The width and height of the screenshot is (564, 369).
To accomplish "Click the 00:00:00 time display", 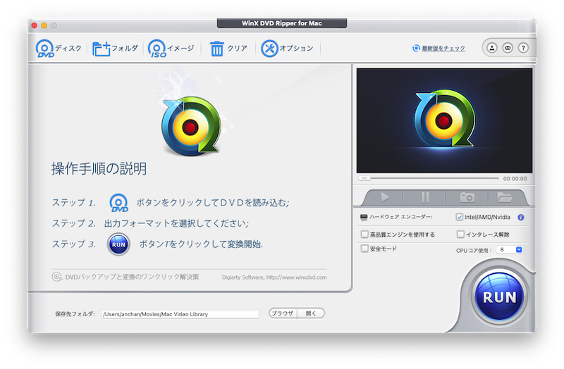I will (515, 179).
